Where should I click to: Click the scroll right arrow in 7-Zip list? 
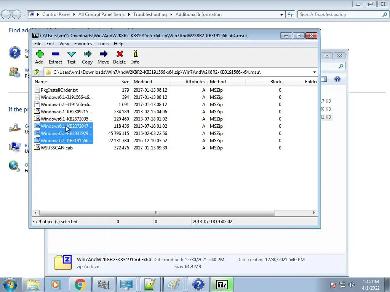pos(314,213)
